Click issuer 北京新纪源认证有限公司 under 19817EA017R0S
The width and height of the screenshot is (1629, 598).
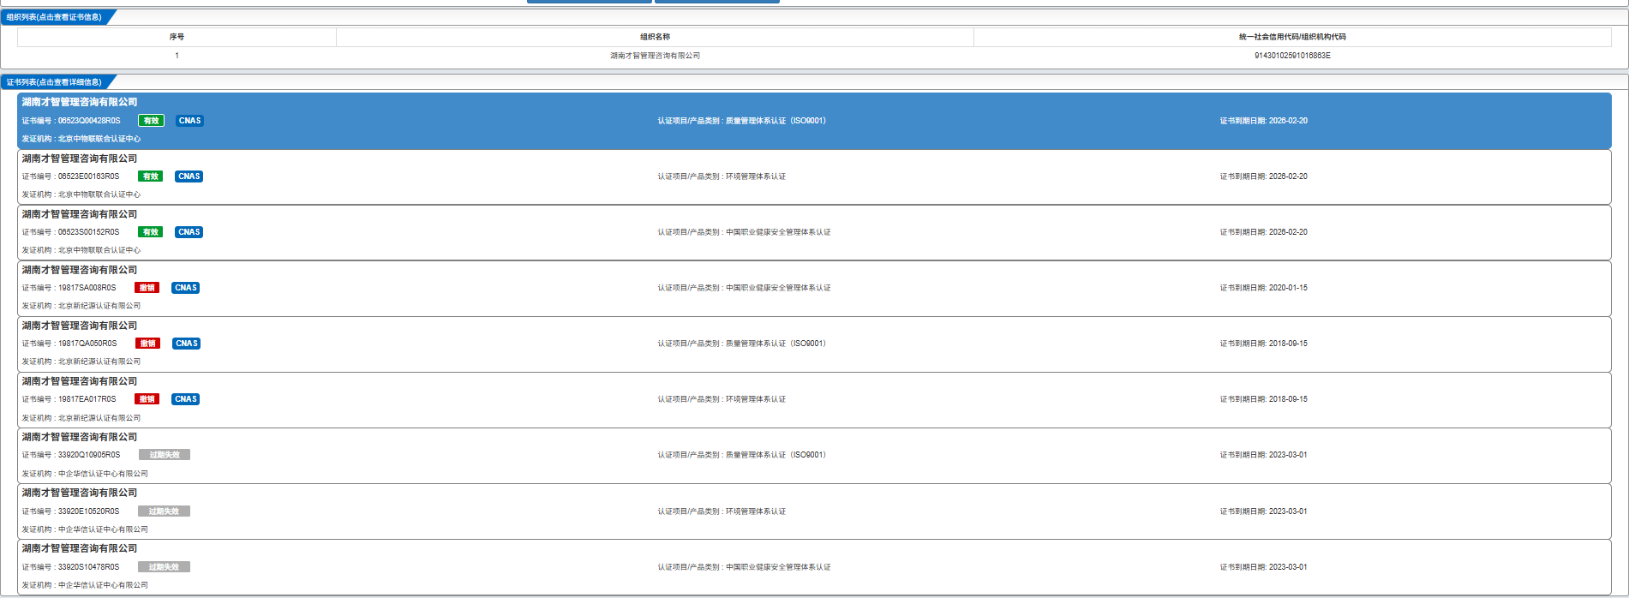pos(99,418)
